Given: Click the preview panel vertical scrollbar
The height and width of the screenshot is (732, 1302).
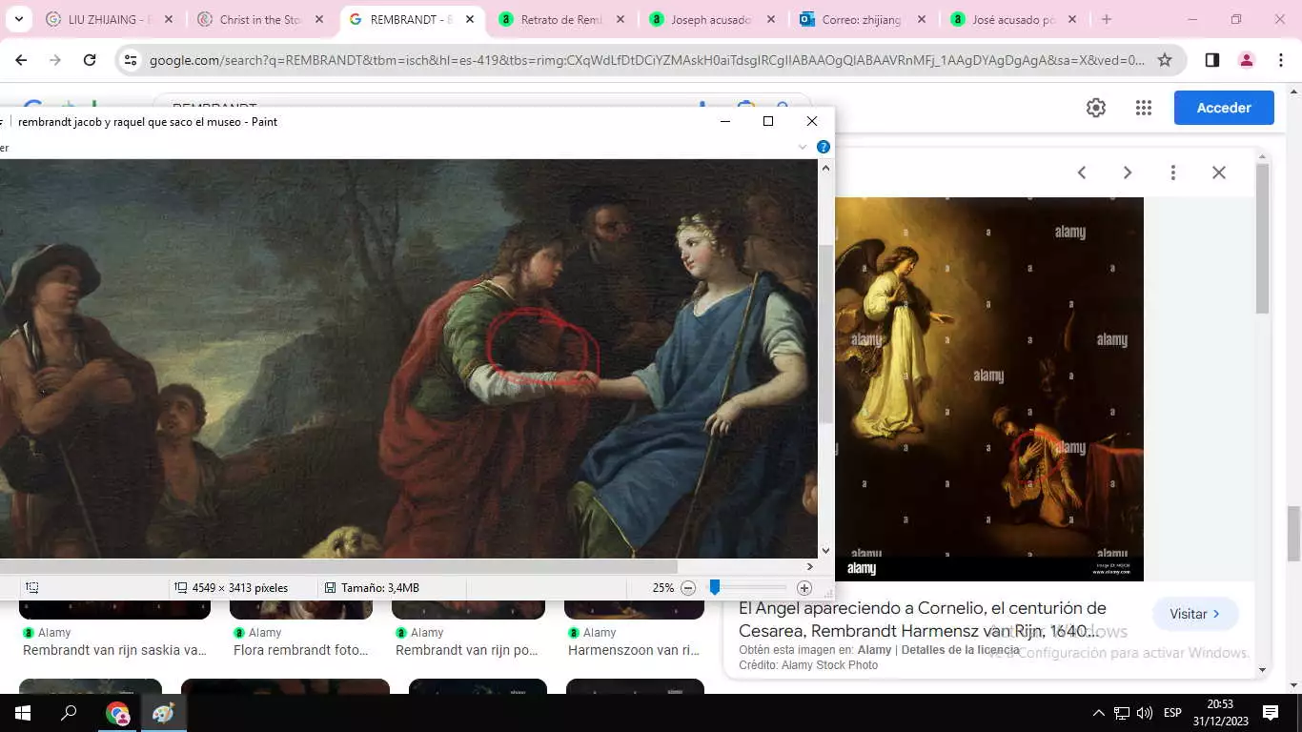Looking at the screenshot, I should [1262, 238].
